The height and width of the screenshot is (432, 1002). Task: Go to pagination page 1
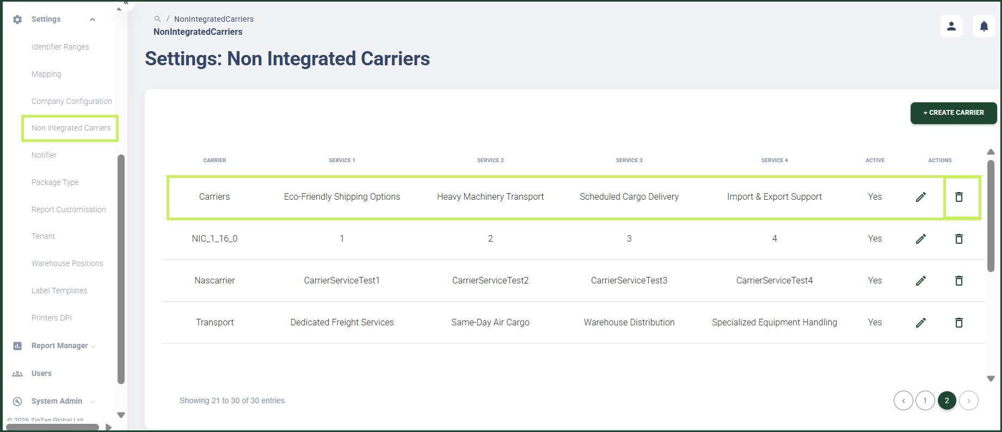click(925, 400)
